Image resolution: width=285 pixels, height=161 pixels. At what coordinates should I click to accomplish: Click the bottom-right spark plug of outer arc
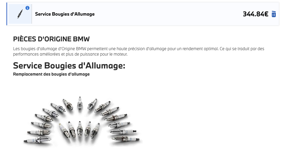126,139
